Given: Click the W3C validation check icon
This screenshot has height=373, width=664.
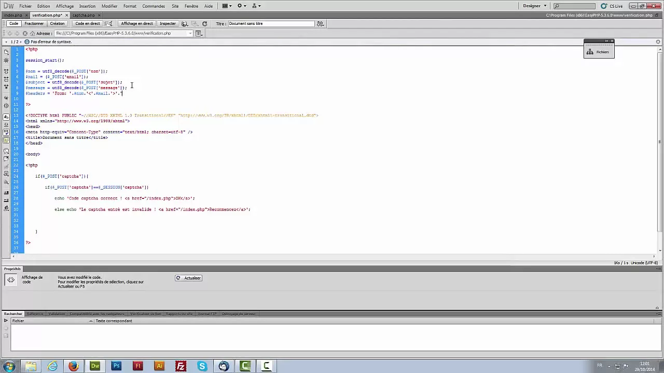Looking at the screenshot, I should pyautogui.click(x=108, y=24).
